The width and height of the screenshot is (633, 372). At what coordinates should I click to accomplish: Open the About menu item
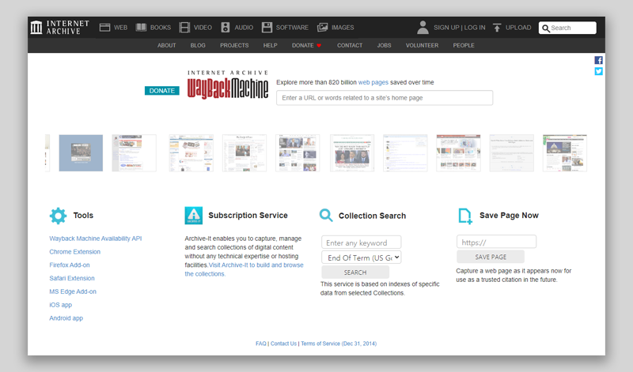click(x=167, y=46)
